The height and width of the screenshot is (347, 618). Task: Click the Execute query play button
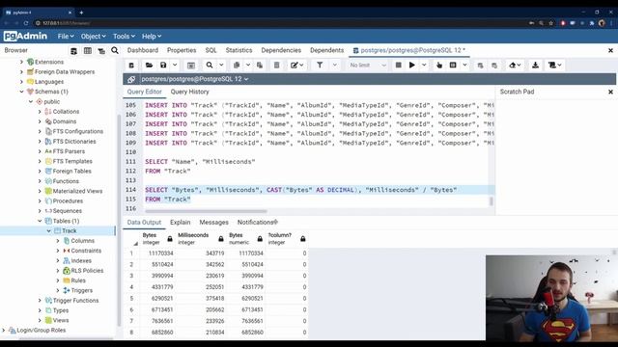412,66
